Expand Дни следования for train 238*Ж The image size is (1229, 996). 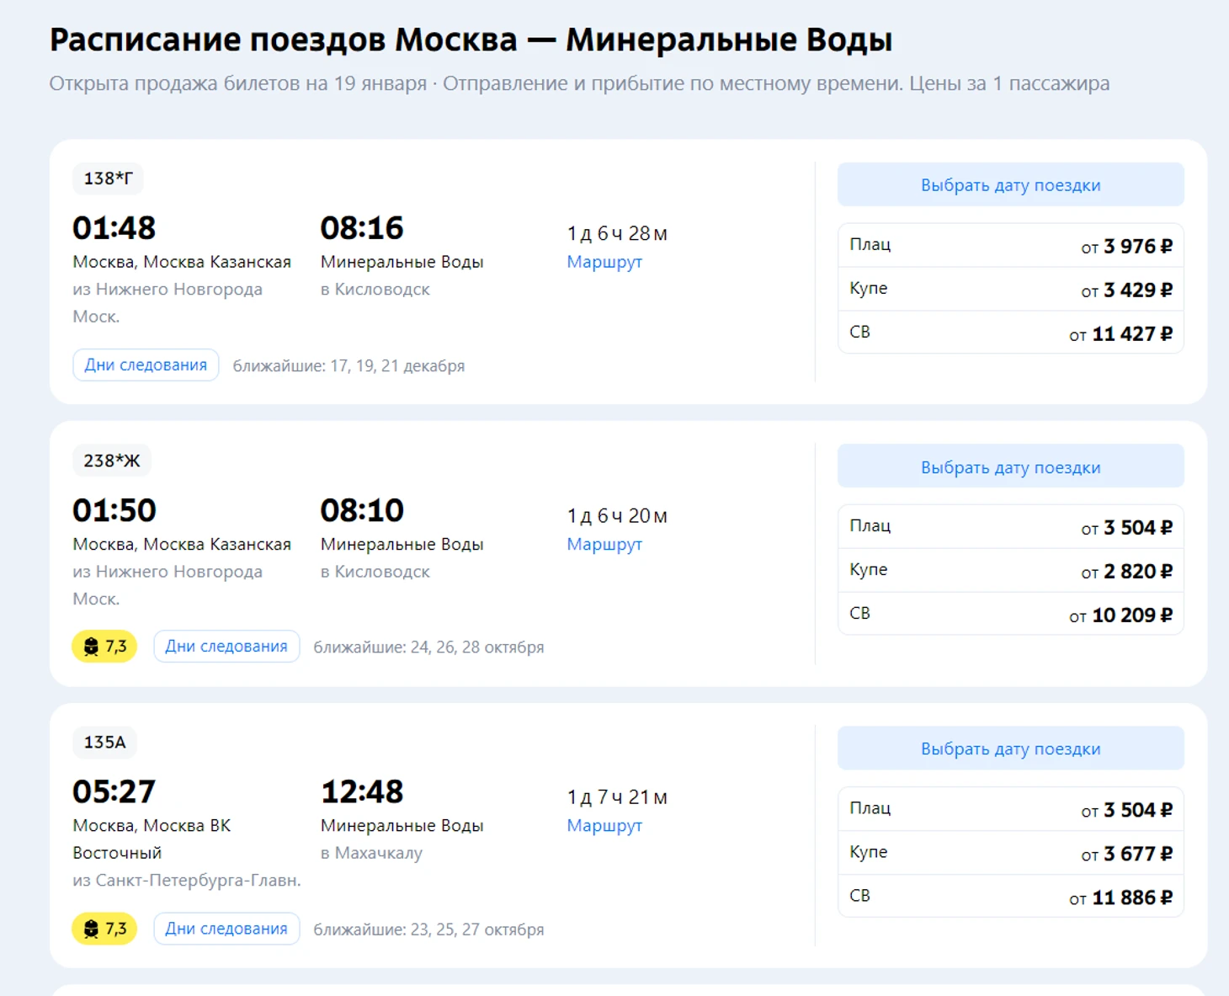[x=226, y=647]
